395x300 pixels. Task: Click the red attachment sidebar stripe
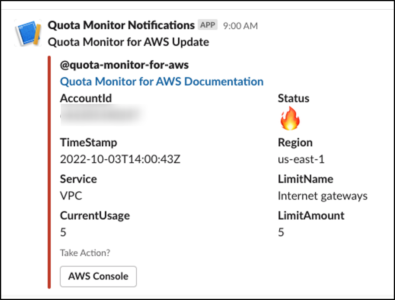[x=49, y=172]
